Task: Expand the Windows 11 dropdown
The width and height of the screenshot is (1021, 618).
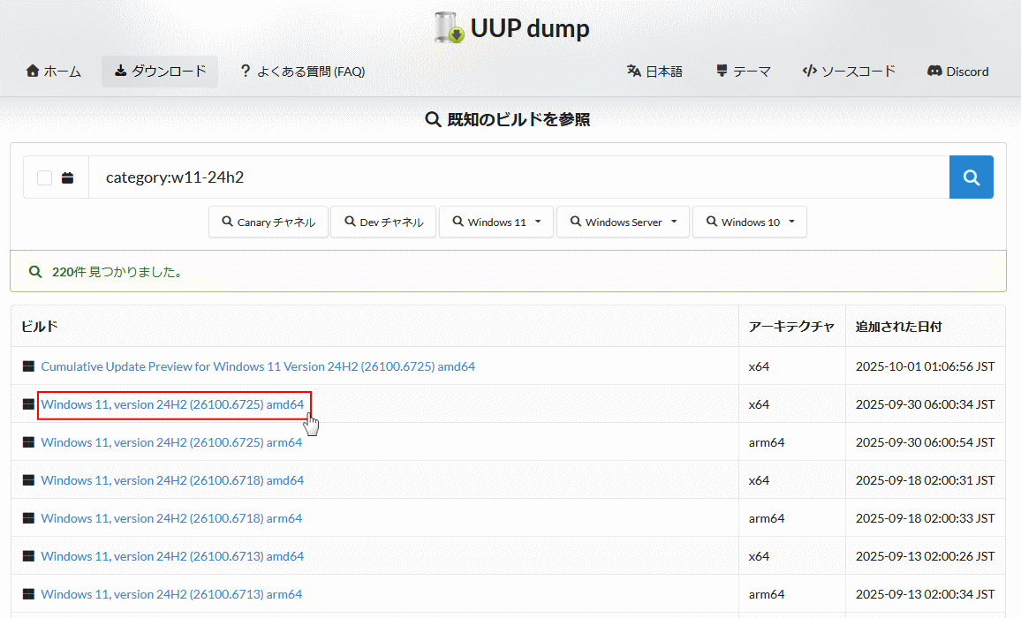Action: click(x=496, y=222)
